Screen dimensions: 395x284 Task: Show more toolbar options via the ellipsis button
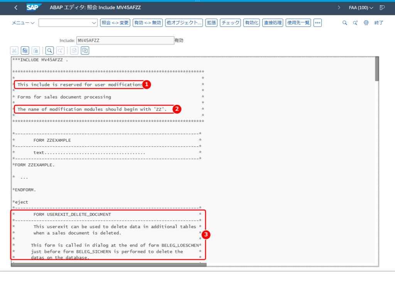point(318,23)
